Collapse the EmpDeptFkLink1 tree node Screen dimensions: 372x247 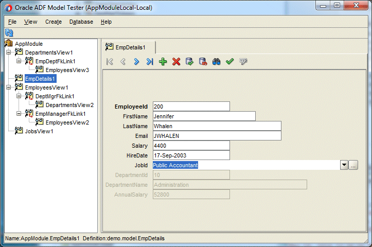(x=19, y=61)
